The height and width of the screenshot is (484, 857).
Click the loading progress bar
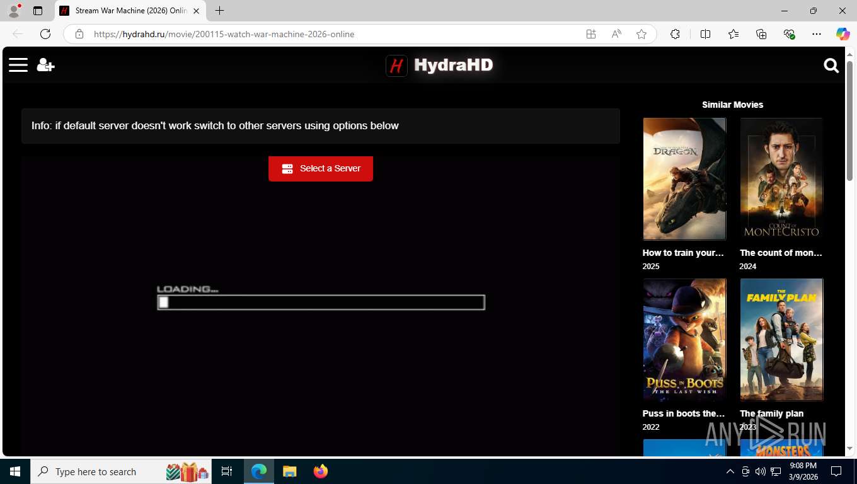[321, 302]
